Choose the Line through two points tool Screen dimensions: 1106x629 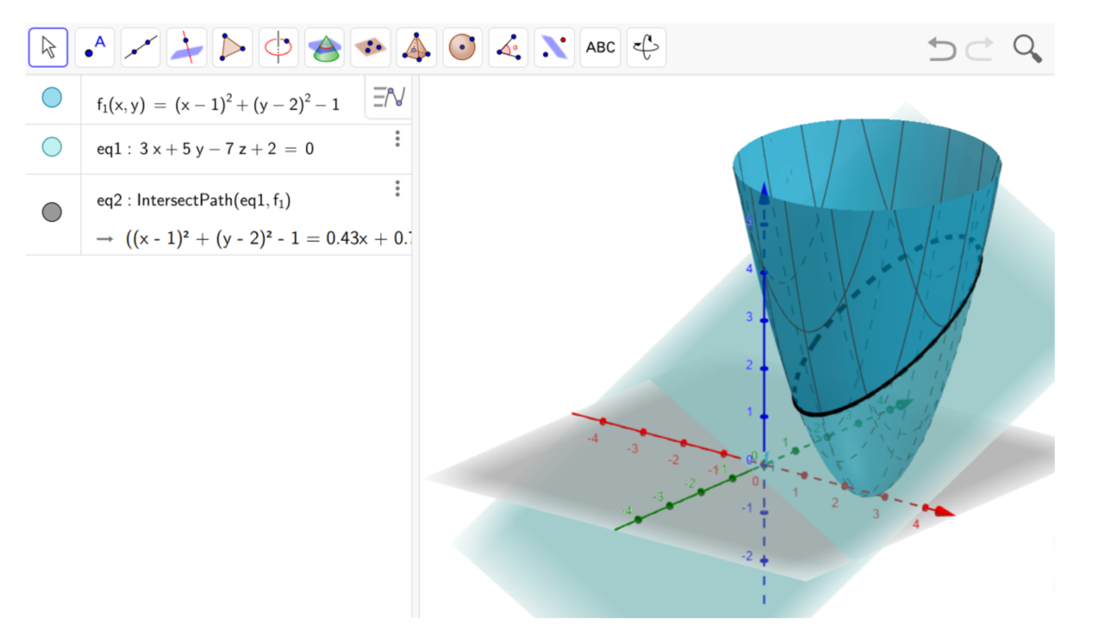(x=140, y=47)
